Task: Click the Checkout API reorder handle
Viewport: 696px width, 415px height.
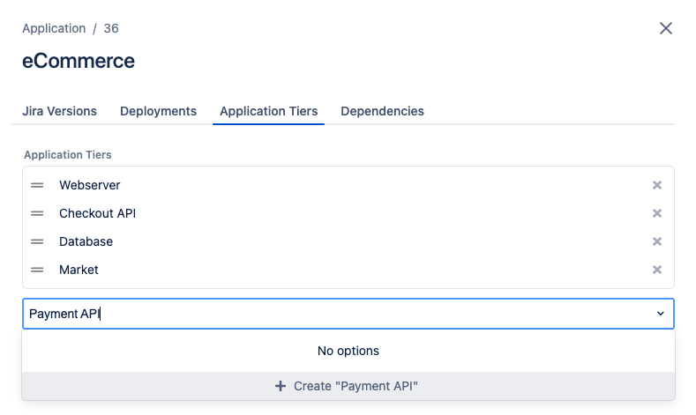Action: pos(37,213)
